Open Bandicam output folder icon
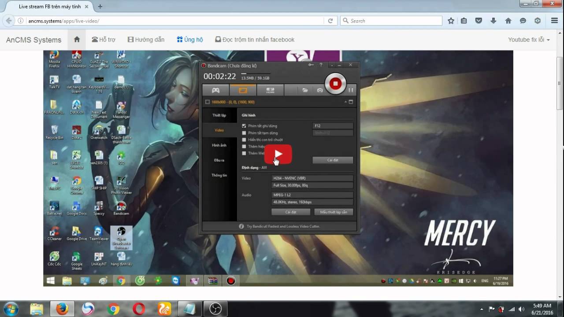 click(x=305, y=90)
